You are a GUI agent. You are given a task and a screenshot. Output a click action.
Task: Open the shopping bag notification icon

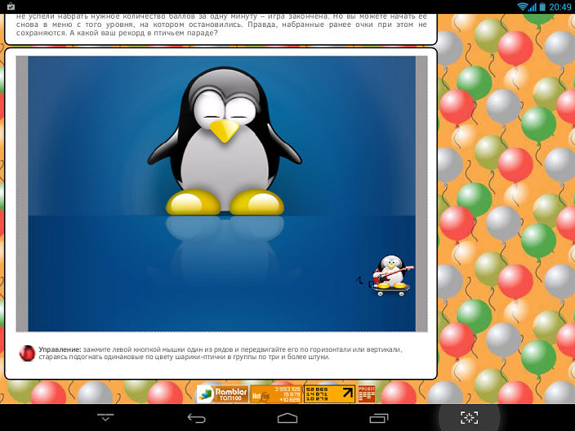(11, 7)
